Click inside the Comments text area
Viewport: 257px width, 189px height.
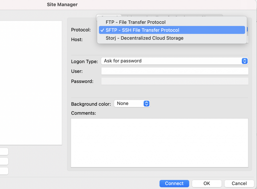click(x=159, y=143)
